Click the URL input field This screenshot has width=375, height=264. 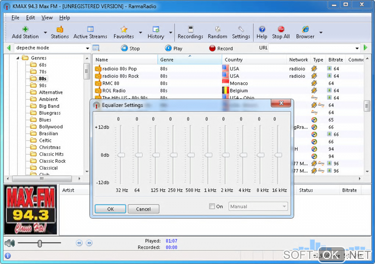[311, 48]
